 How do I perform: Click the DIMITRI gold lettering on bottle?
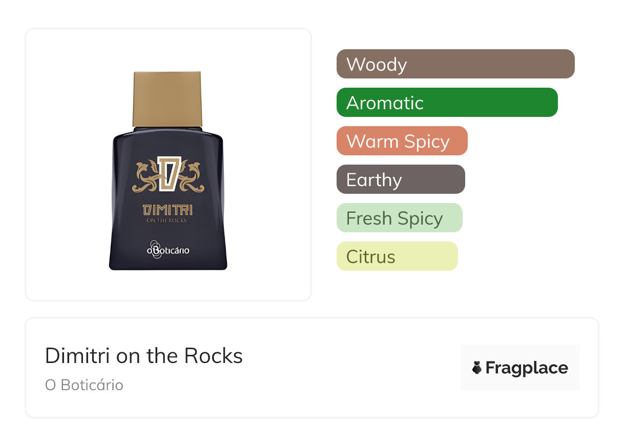pyautogui.click(x=167, y=210)
